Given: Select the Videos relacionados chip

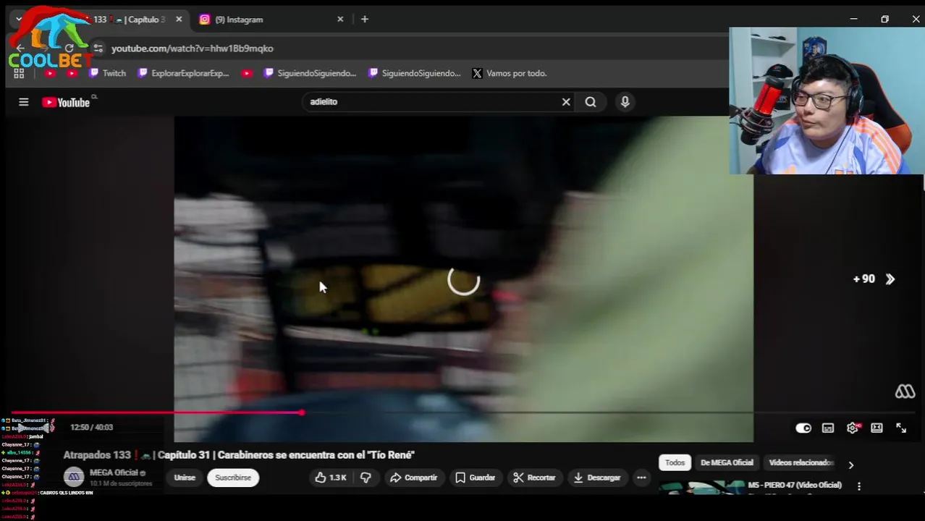Looking at the screenshot, I should [801, 462].
